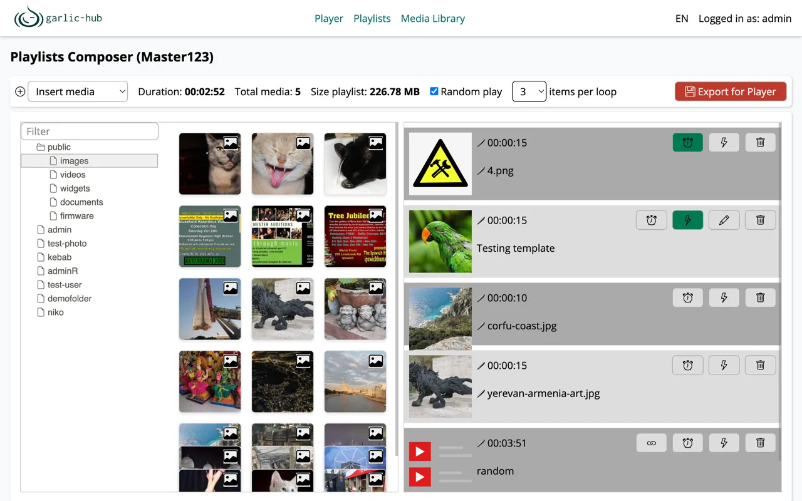The width and height of the screenshot is (802, 501).
Task: Open the Media Library page
Action: [433, 19]
